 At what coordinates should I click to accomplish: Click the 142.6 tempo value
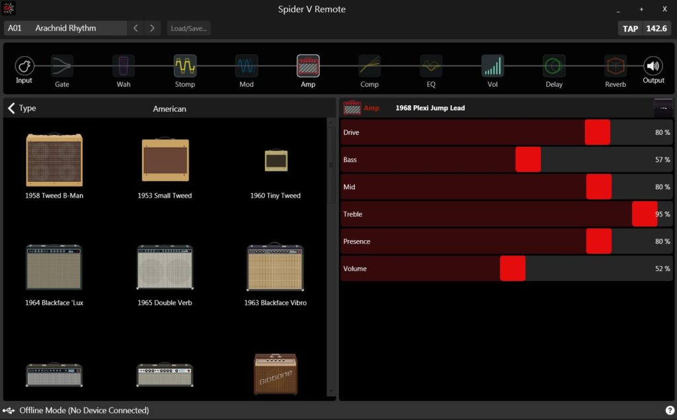pyautogui.click(x=657, y=28)
